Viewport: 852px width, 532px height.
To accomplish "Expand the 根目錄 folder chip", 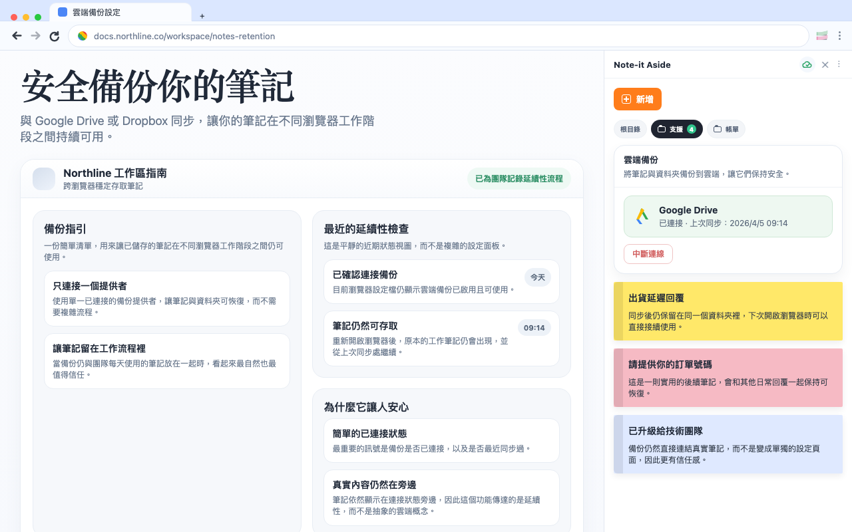I will (630, 129).
